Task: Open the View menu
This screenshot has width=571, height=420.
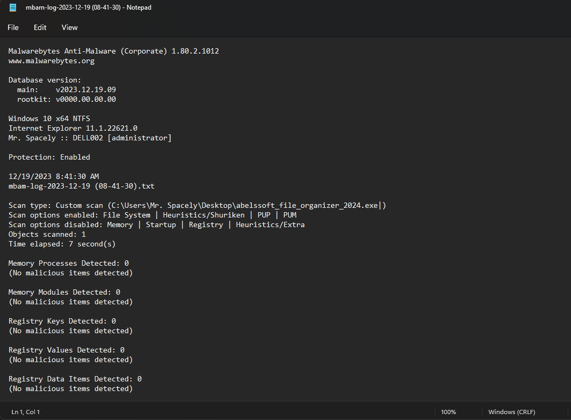Action: pyautogui.click(x=70, y=28)
